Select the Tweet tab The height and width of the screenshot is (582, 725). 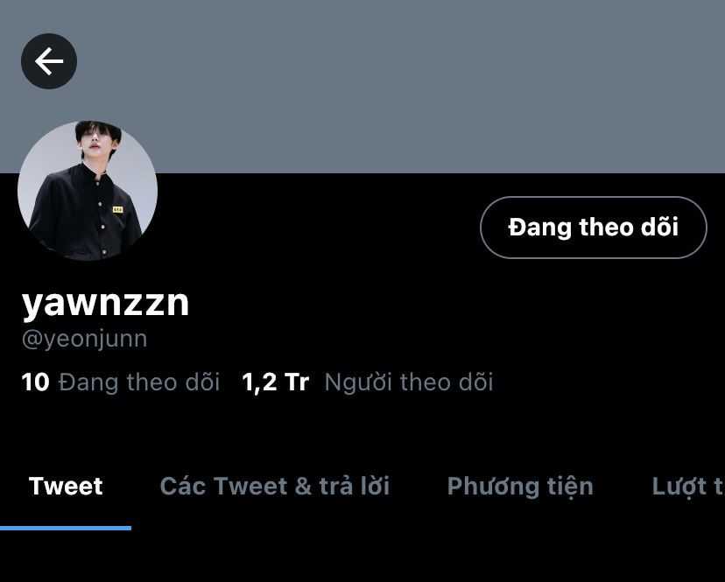coord(66,487)
